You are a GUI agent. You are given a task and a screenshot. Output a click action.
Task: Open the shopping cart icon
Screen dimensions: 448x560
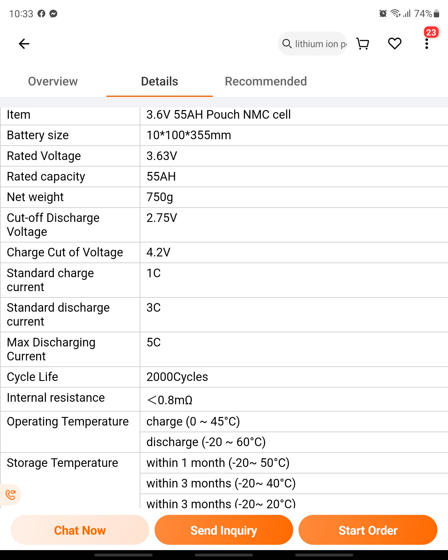[363, 44]
